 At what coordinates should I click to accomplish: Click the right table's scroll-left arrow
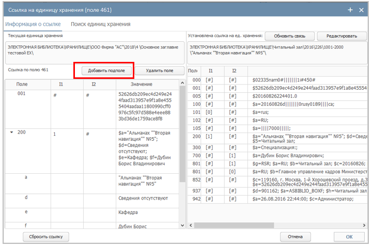click(x=190, y=225)
